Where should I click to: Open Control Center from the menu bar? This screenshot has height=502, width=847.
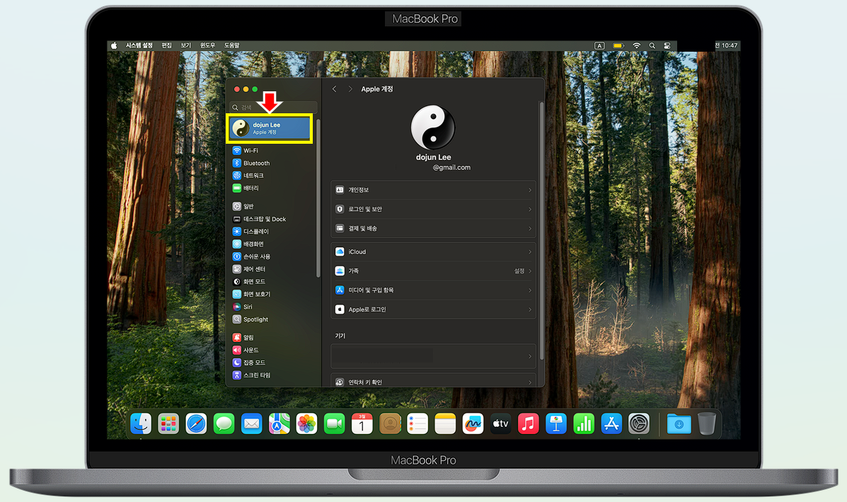(667, 46)
